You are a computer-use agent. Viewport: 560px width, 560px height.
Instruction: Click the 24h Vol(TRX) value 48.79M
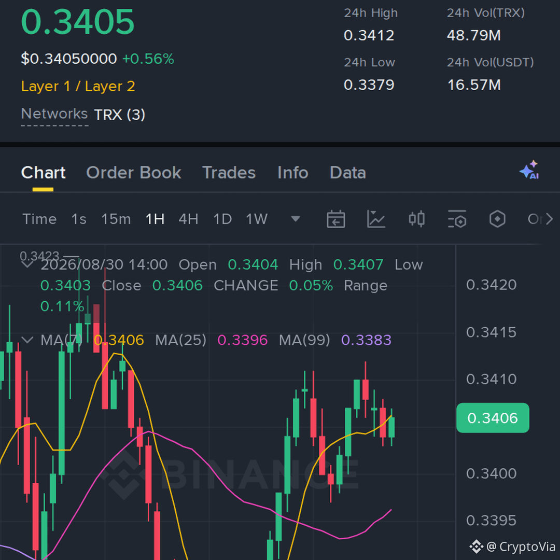coord(474,35)
